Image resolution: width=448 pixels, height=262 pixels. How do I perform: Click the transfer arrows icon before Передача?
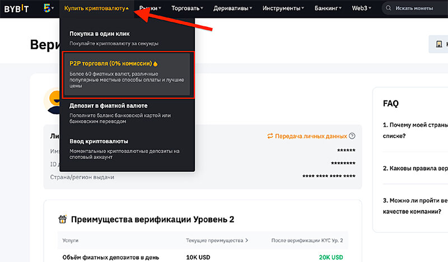click(270, 136)
